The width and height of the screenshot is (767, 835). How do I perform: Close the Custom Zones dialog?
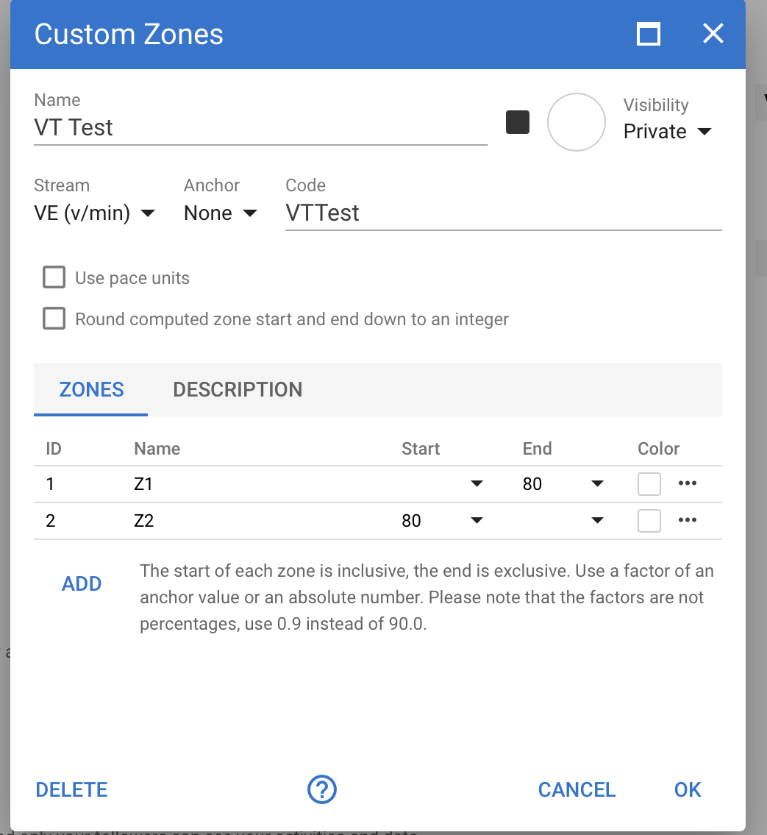[713, 34]
